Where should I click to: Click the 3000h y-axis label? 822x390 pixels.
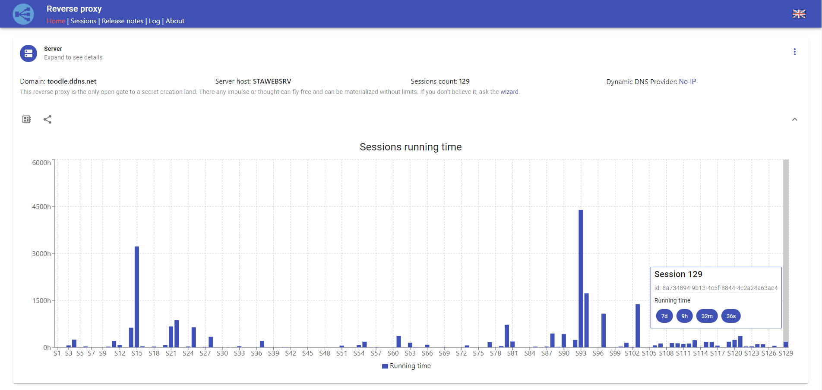pyautogui.click(x=41, y=253)
